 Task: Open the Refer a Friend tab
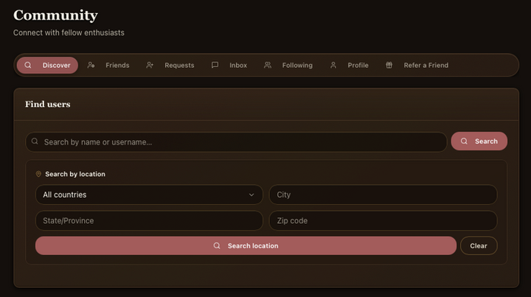point(417,66)
